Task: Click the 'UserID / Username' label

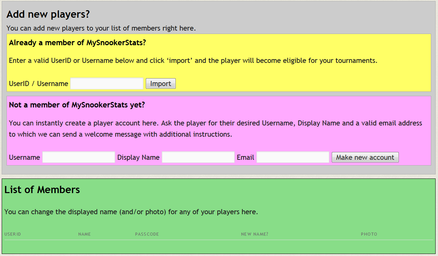Action: (38, 84)
